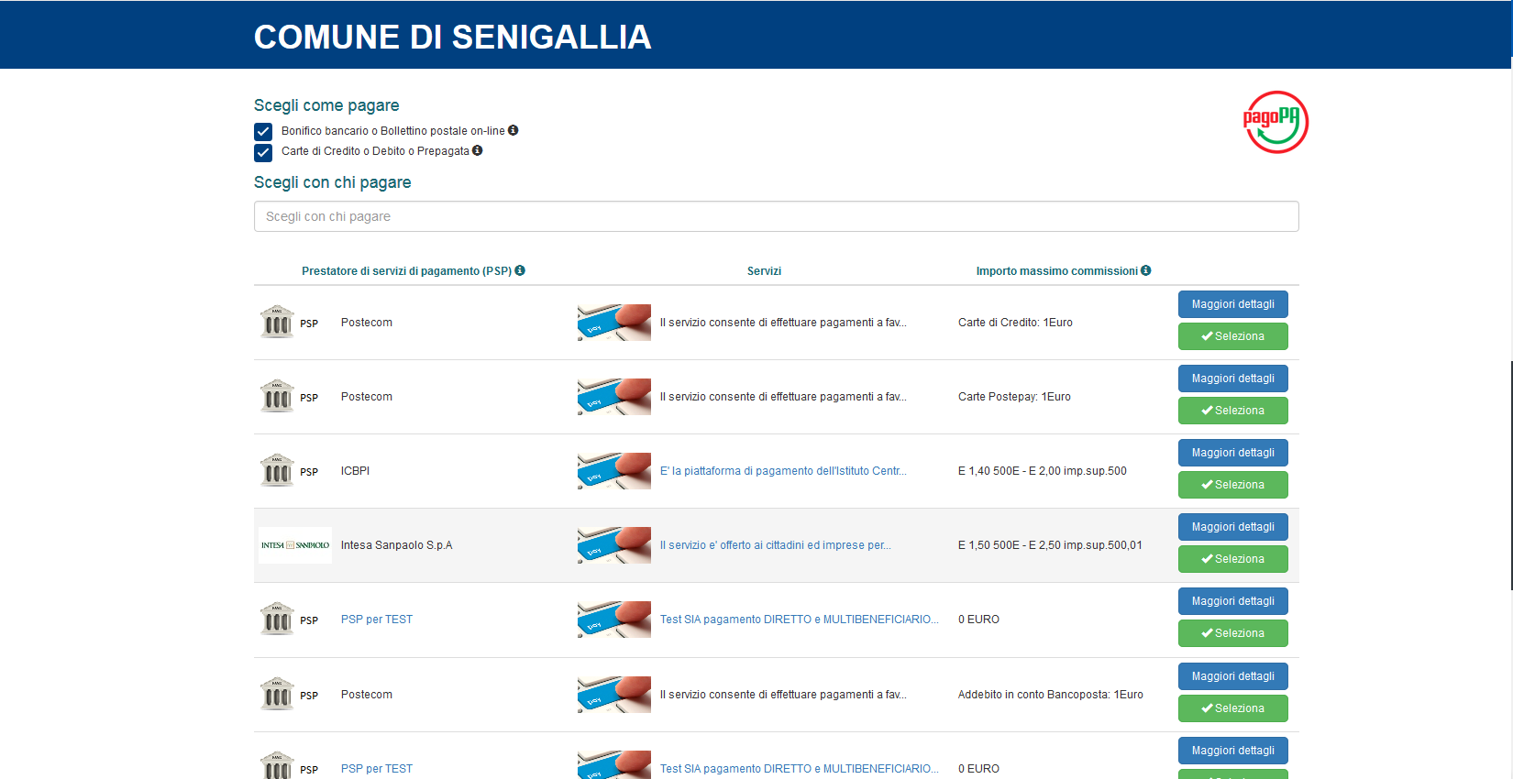
Task: Uncheck Carte di Credito o Debito checkbox
Action: click(x=263, y=152)
